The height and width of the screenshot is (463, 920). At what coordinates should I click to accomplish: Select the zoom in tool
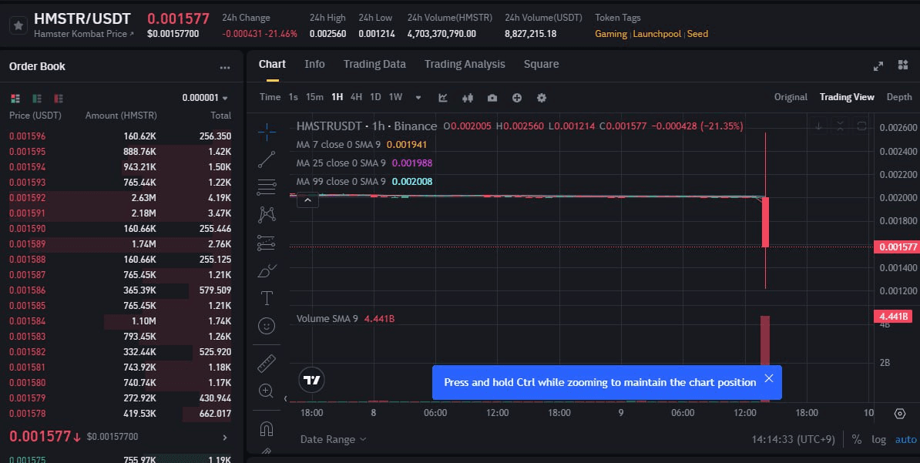267,391
